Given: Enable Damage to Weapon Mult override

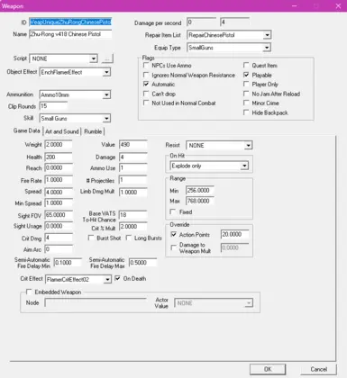Looking at the screenshot, I should pyautogui.click(x=173, y=247).
